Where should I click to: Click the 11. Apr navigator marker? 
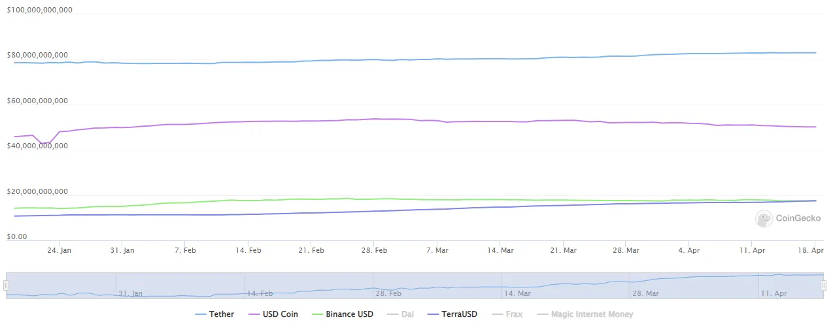coord(774,294)
